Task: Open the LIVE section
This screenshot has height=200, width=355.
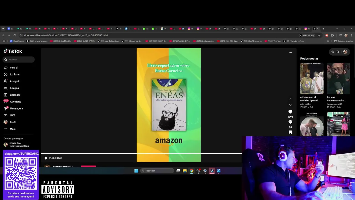Action: [12, 115]
